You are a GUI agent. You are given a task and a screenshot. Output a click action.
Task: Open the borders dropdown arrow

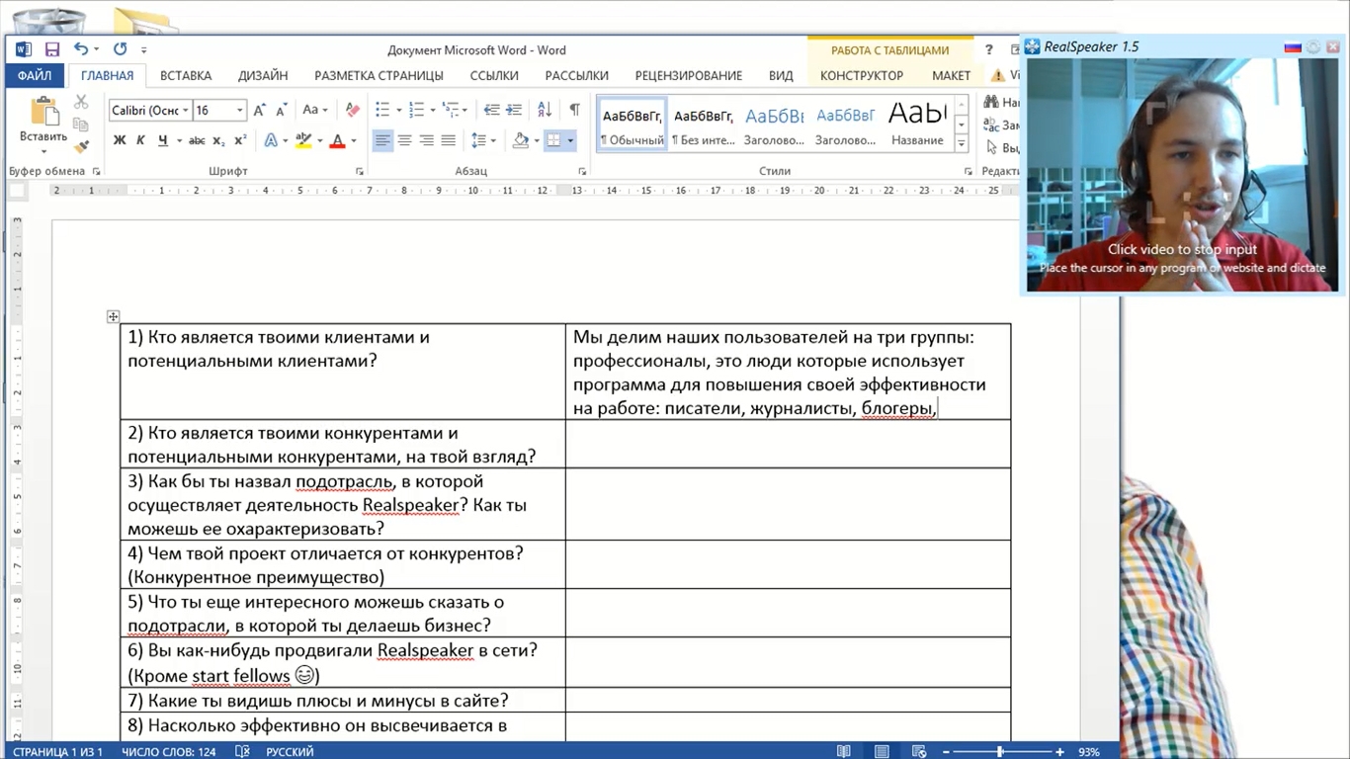(570, 140)
